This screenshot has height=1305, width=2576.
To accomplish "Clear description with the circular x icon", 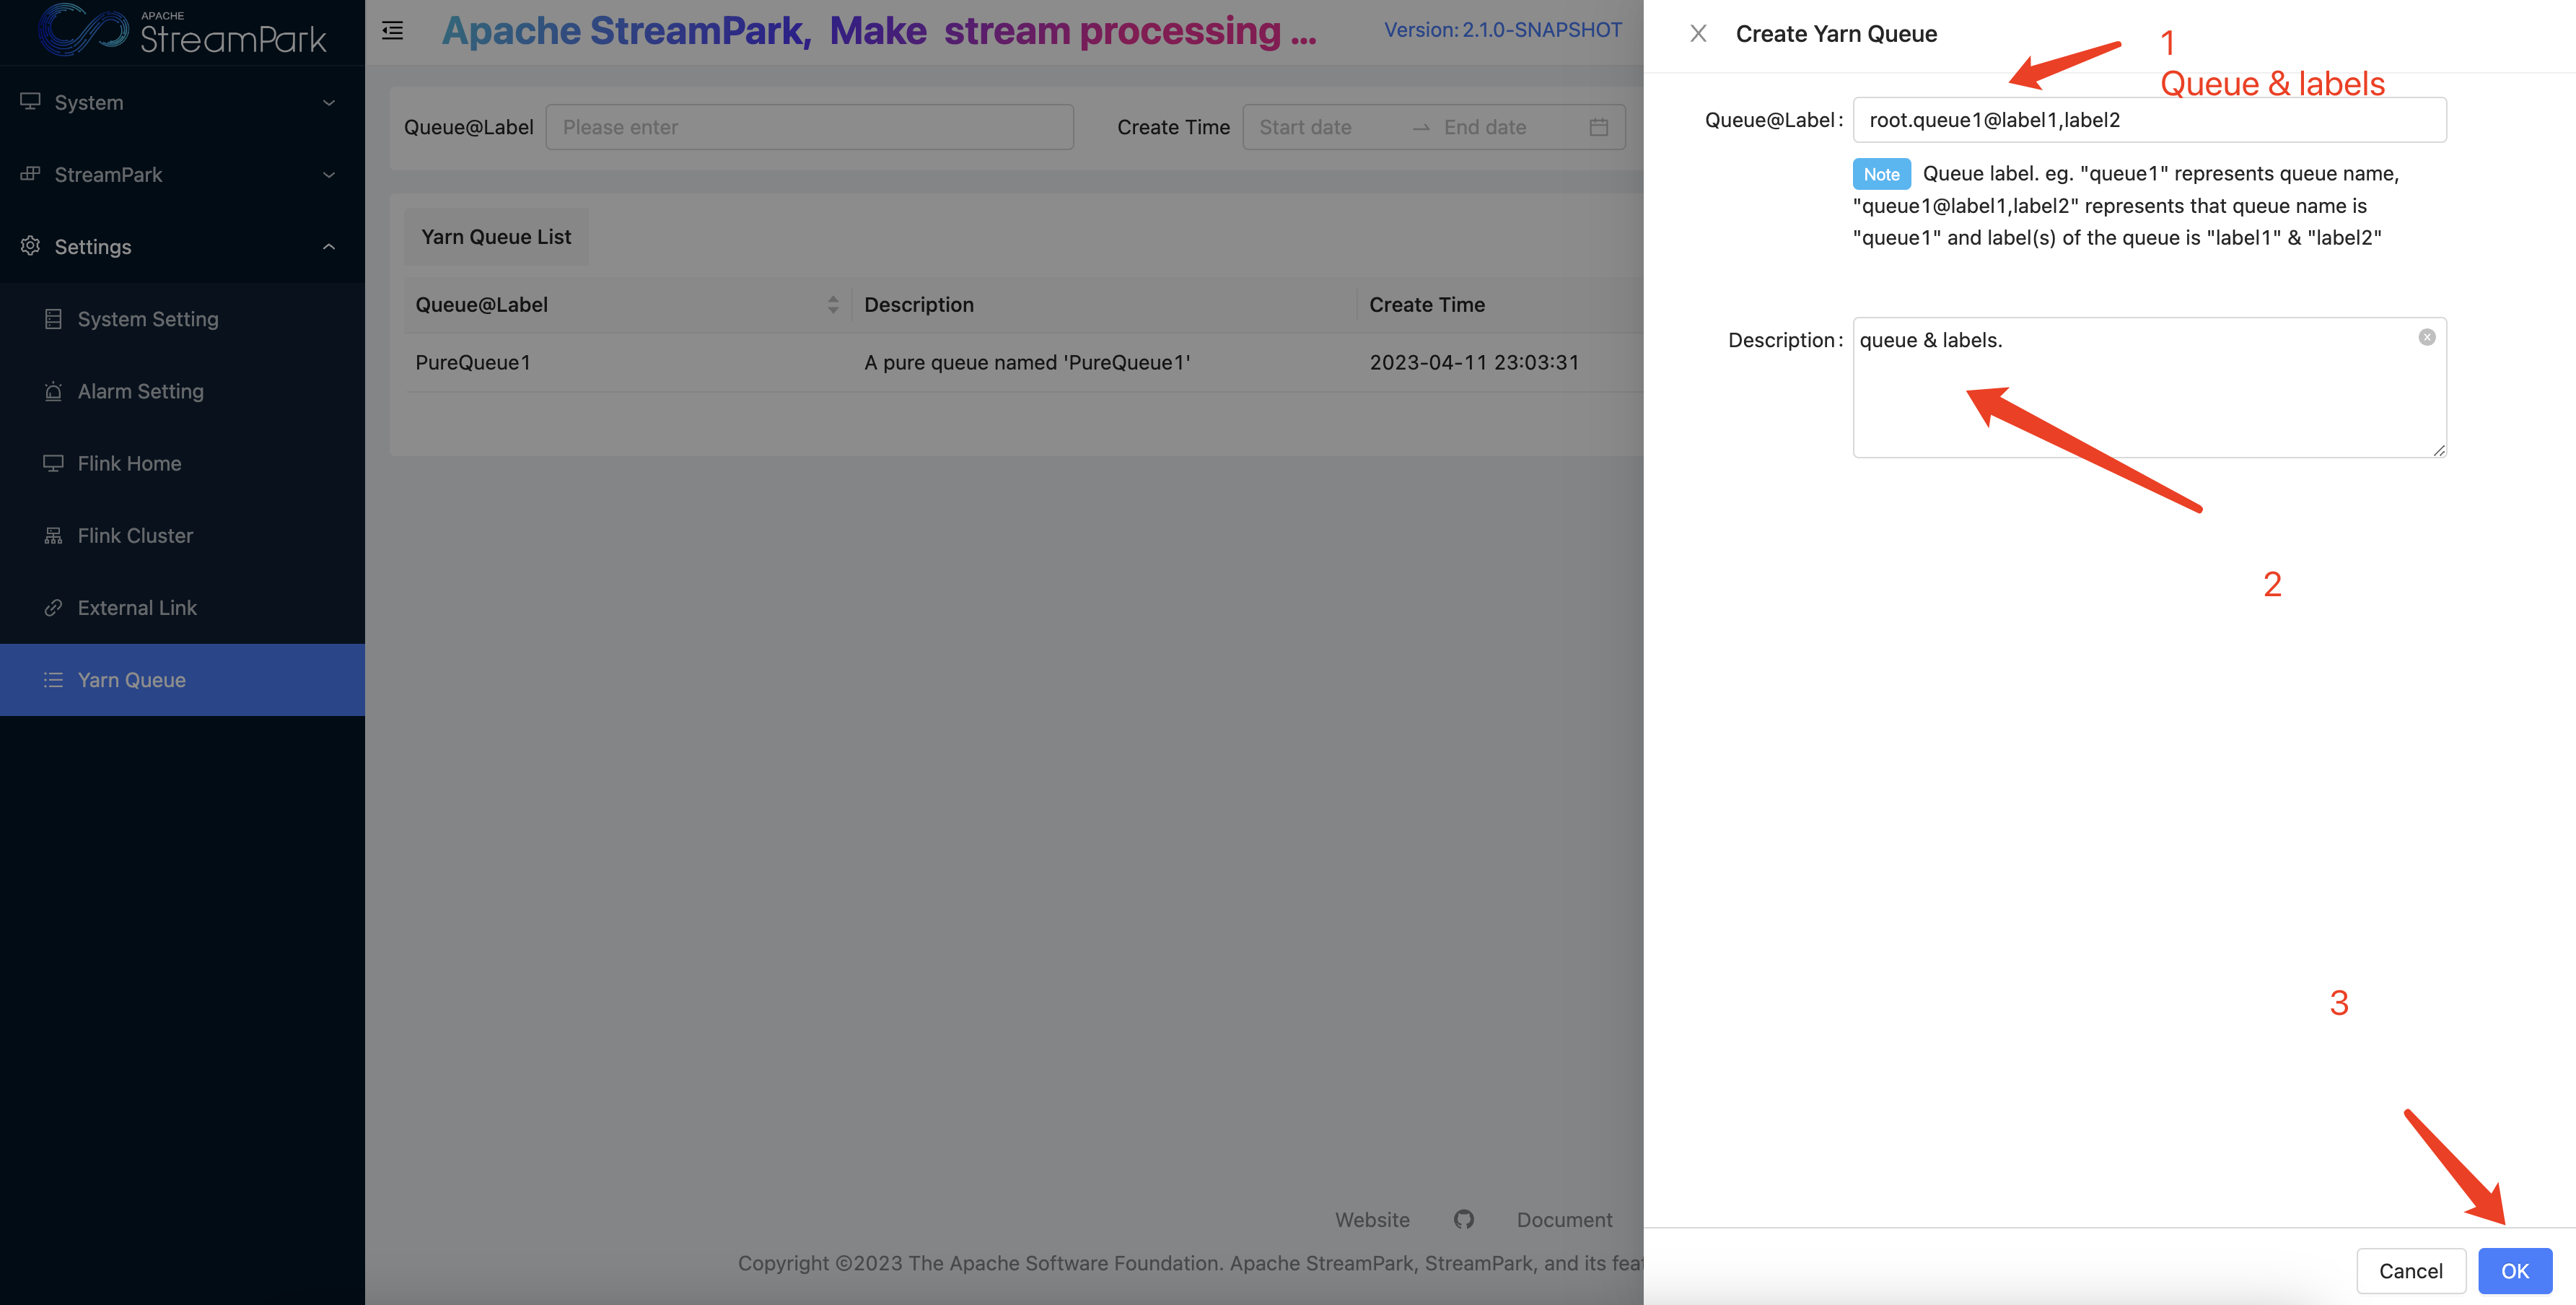I will [x=2426, y=337].
